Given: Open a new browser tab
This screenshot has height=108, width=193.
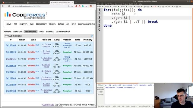Looking at the screenshot, I should 76,3.
